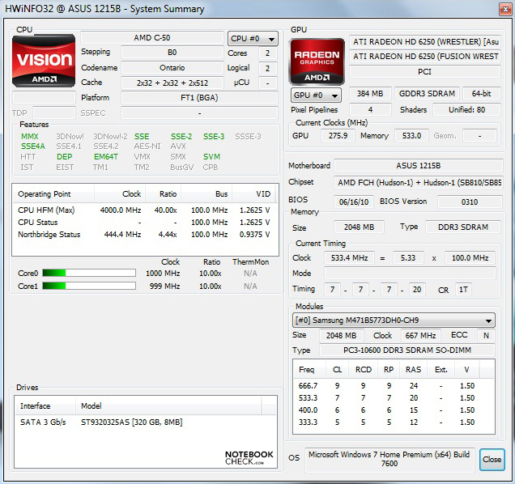Click the Ontario codename field
Viewport: 515px width, 484px height.
172,68
